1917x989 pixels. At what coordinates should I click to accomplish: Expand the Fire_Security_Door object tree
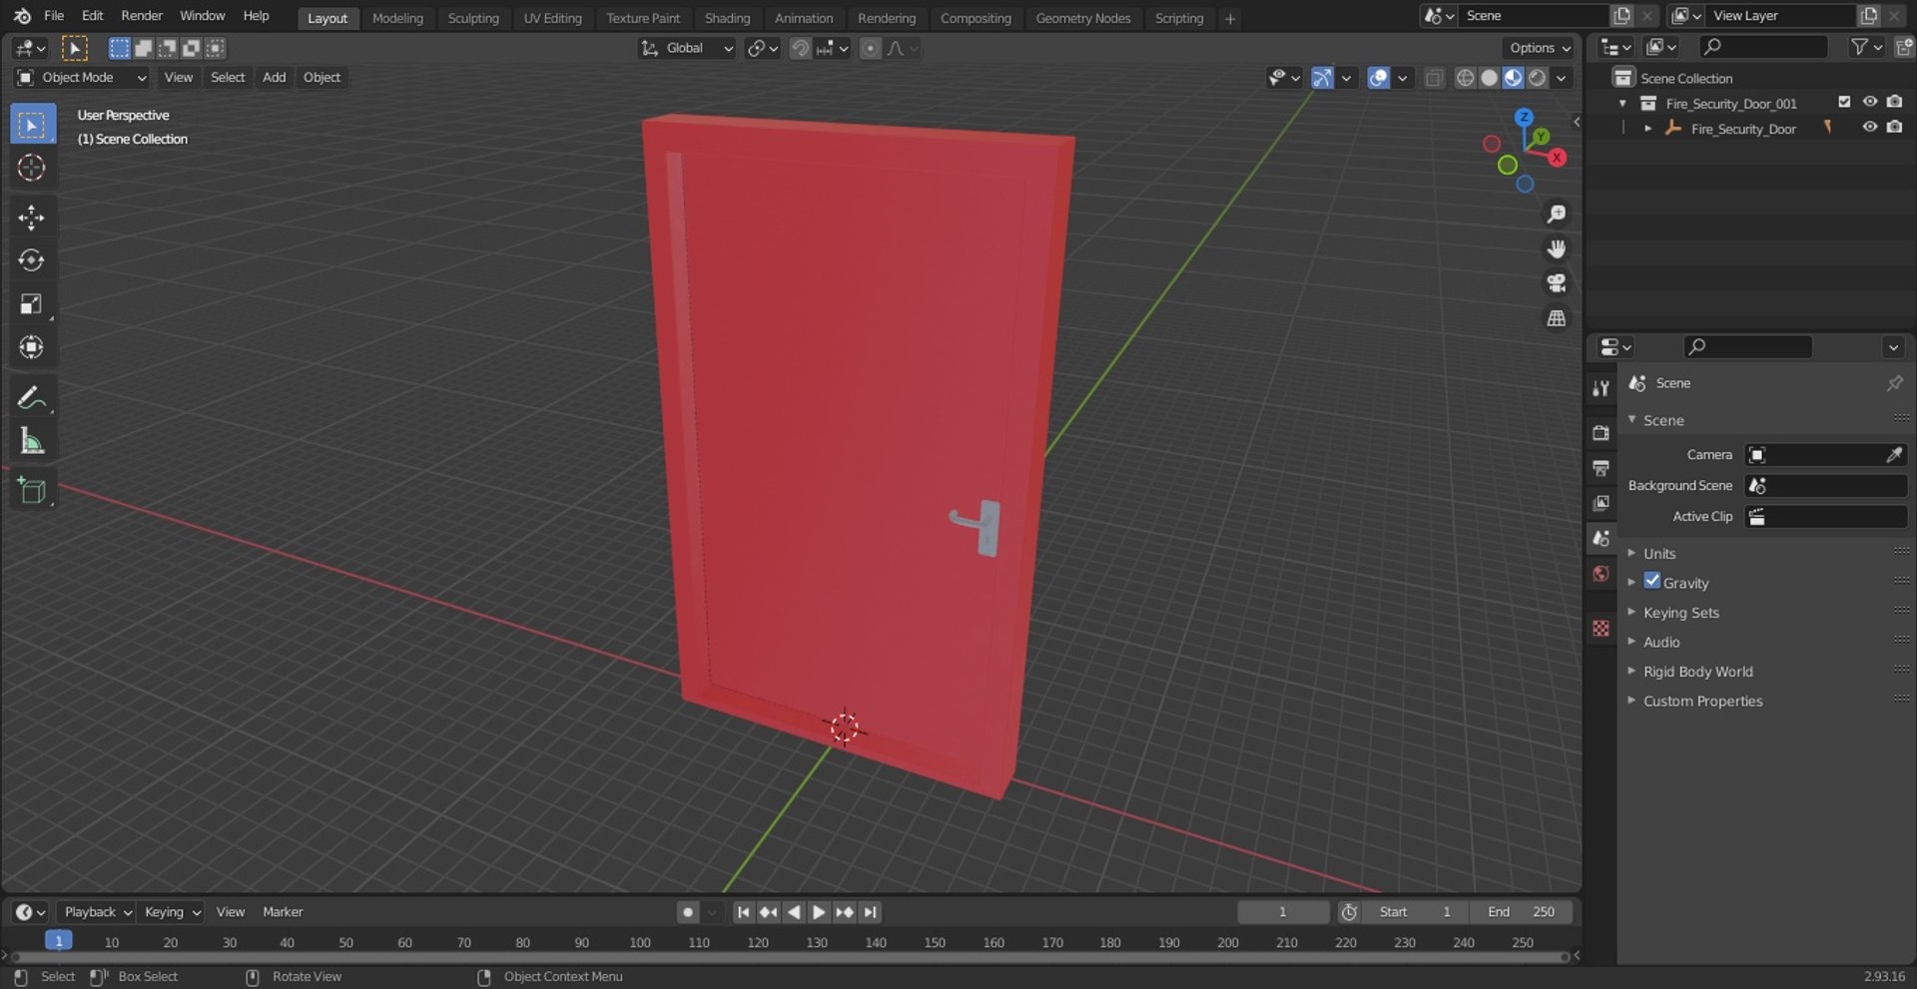pos(1647,129)
